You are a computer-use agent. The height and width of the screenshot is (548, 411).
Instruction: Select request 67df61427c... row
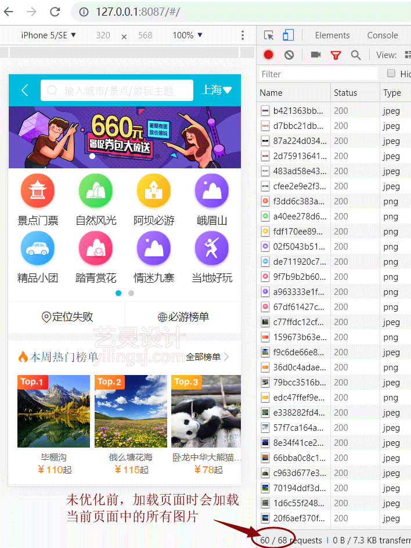click(x=334, y=307)
